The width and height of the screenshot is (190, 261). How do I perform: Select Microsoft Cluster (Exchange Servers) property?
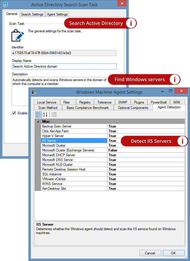click(x=74, y=150)
